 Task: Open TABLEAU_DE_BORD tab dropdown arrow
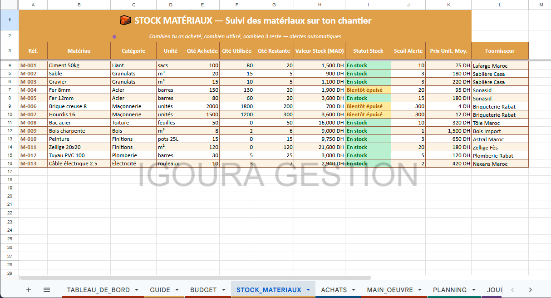click(138, 290)
